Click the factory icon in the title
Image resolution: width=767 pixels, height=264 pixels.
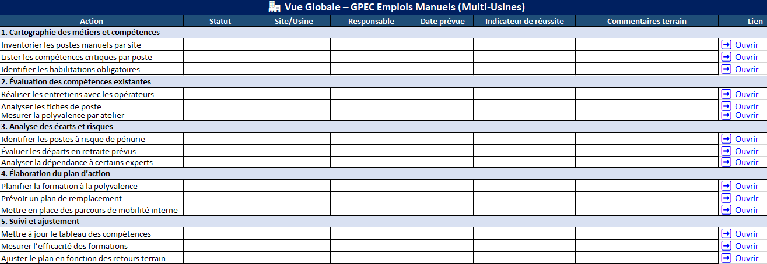274,7
